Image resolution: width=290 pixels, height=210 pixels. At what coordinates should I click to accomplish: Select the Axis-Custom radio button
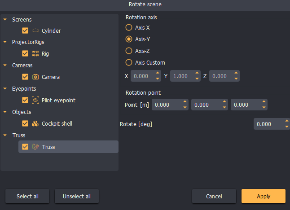click(129, 62)
